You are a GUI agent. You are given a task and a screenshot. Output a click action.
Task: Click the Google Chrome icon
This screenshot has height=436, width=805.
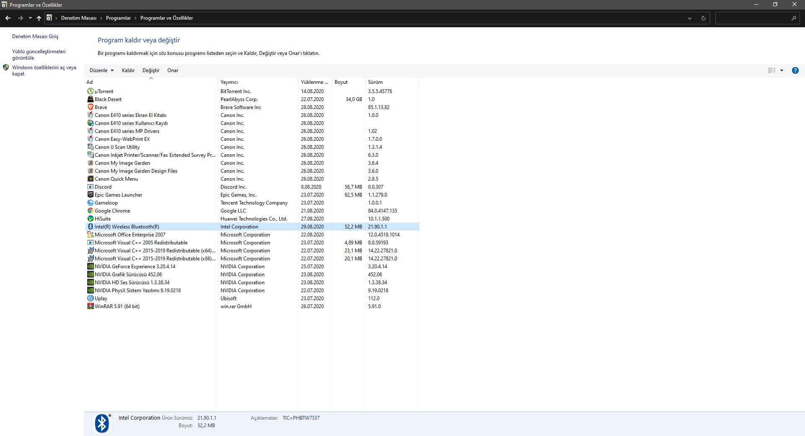[x=90, y=210]
